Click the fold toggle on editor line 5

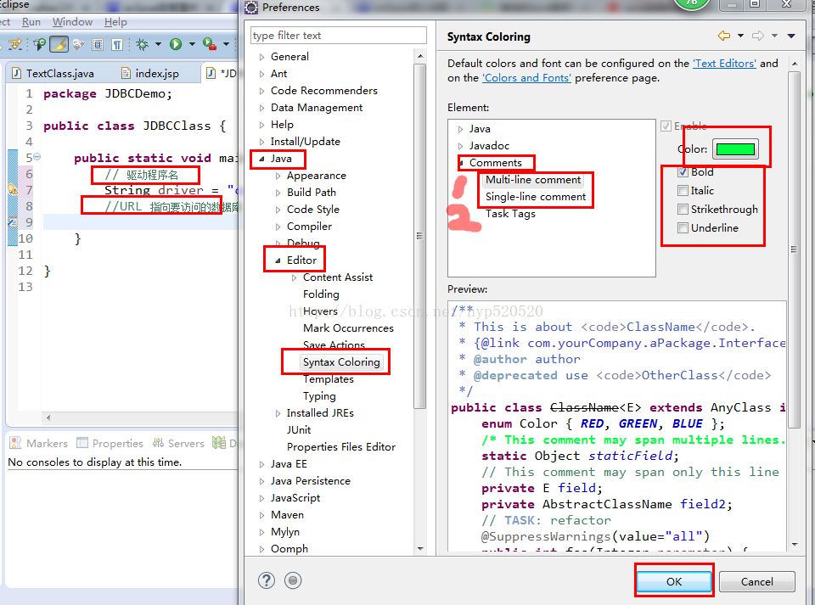(37, 157)
